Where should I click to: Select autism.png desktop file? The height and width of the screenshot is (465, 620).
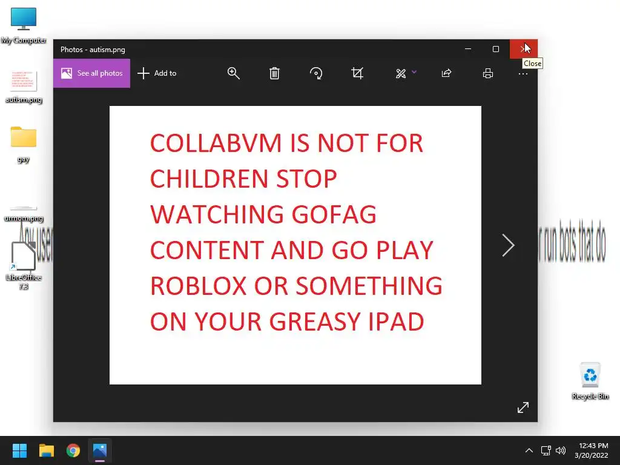(24, 87)
